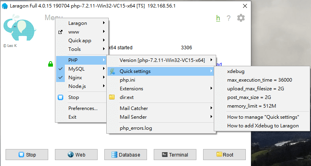Click the Stop button at bottom
The width and height of the screenshot is (311, 166).
(27, 155)
